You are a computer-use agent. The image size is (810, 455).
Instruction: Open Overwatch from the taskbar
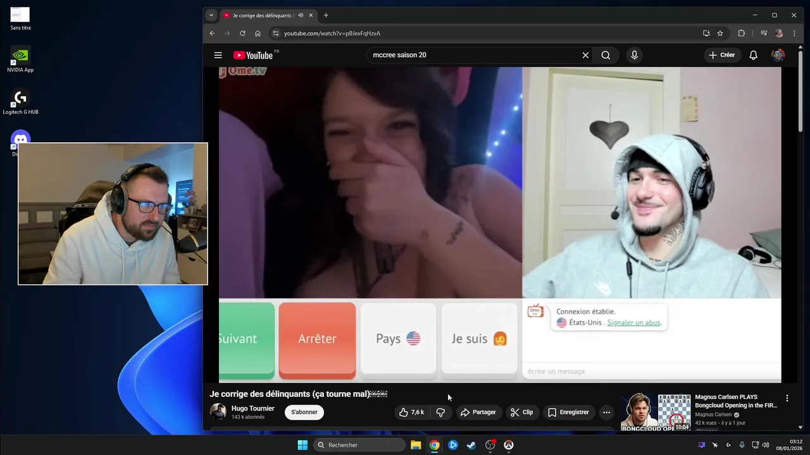click(508, 445)
